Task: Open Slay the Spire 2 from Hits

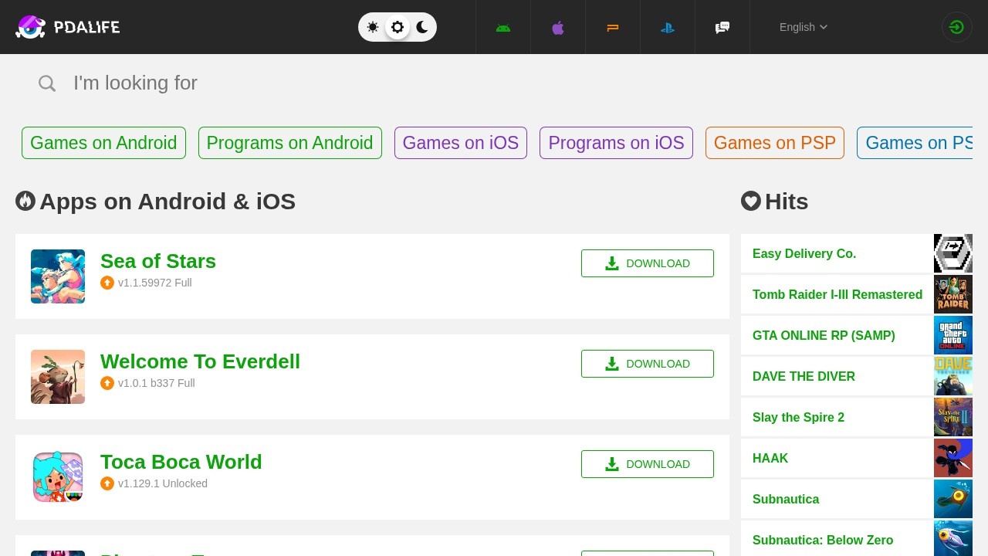Action: [798, 417]
